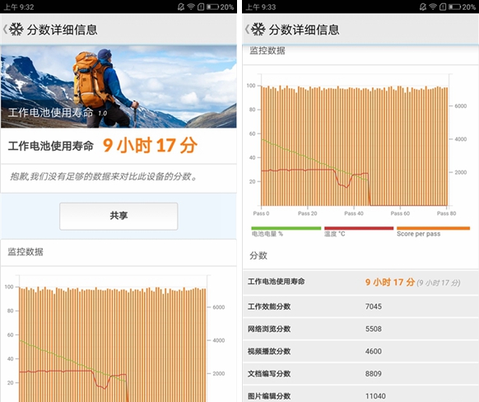The image size is (479, 402).
Task: Tap the Wi-Fi icon in right status bar
Action: [x=433, y=7]
